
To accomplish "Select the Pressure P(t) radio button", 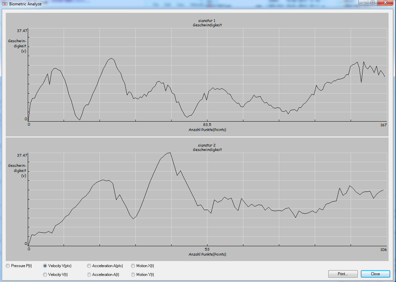I will [8, 266].
